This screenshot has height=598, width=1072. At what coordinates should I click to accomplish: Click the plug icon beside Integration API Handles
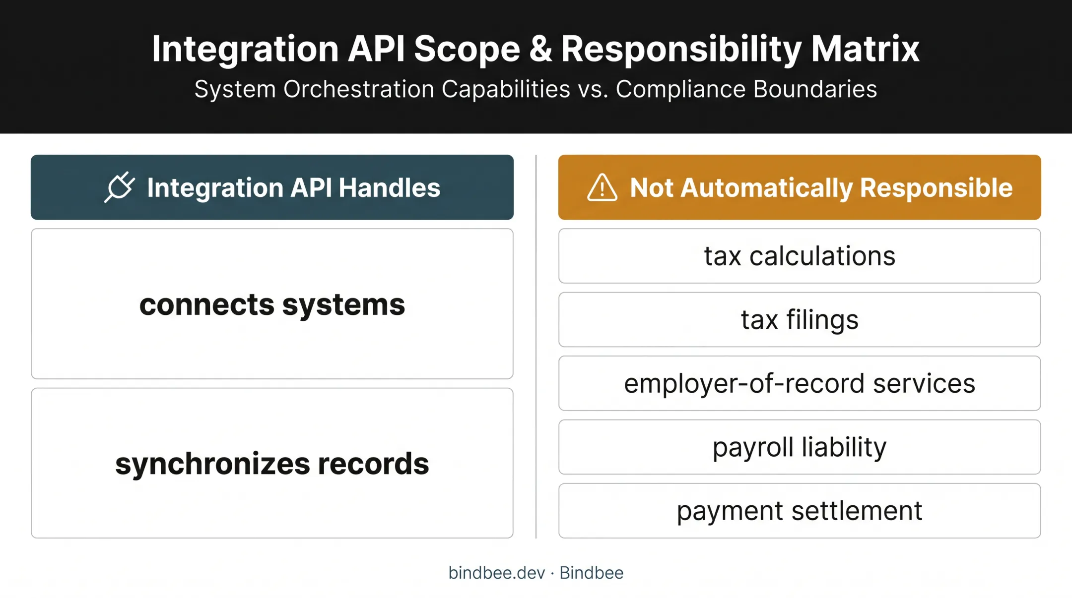pos(120,187)
